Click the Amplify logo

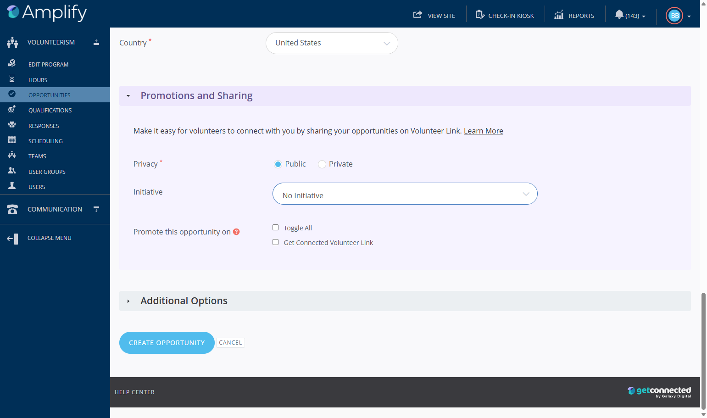(47, 12)
